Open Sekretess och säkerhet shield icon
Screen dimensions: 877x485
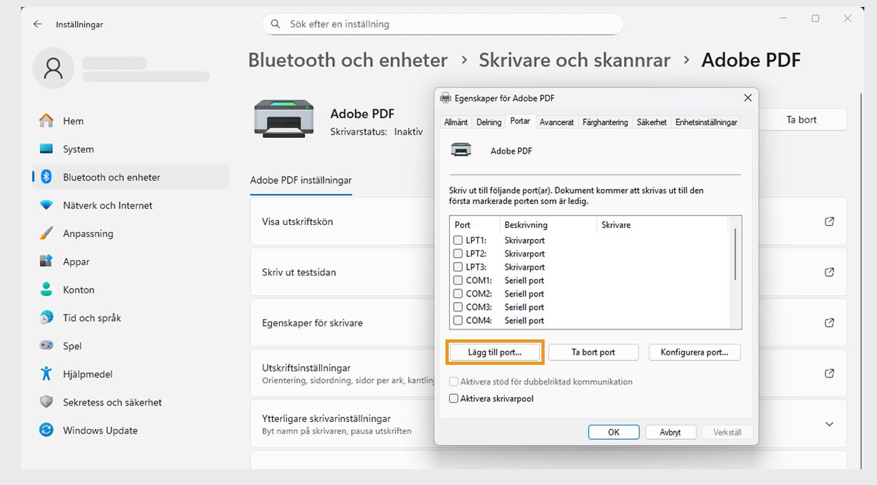pyautogui.click(x=44, y=402)
